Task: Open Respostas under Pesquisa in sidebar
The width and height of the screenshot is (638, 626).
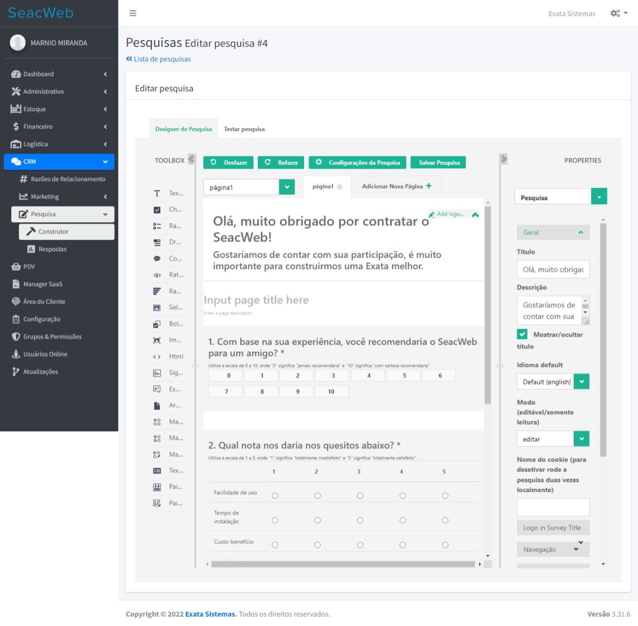Action: (67, 249)
